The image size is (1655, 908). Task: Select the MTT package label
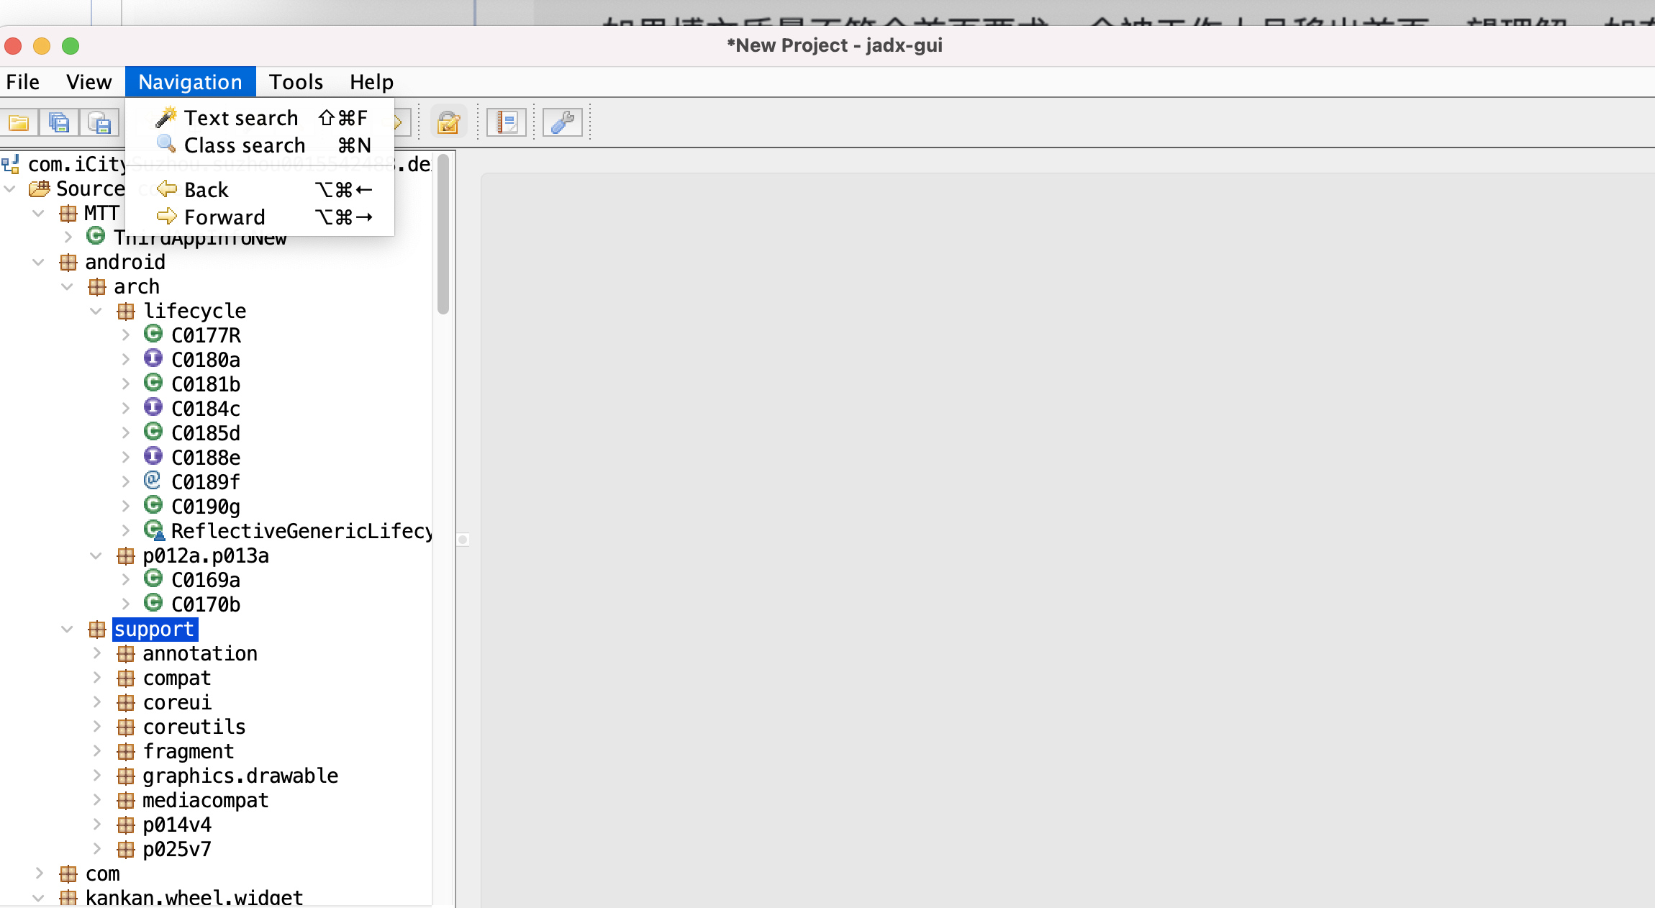coord(101,213)
